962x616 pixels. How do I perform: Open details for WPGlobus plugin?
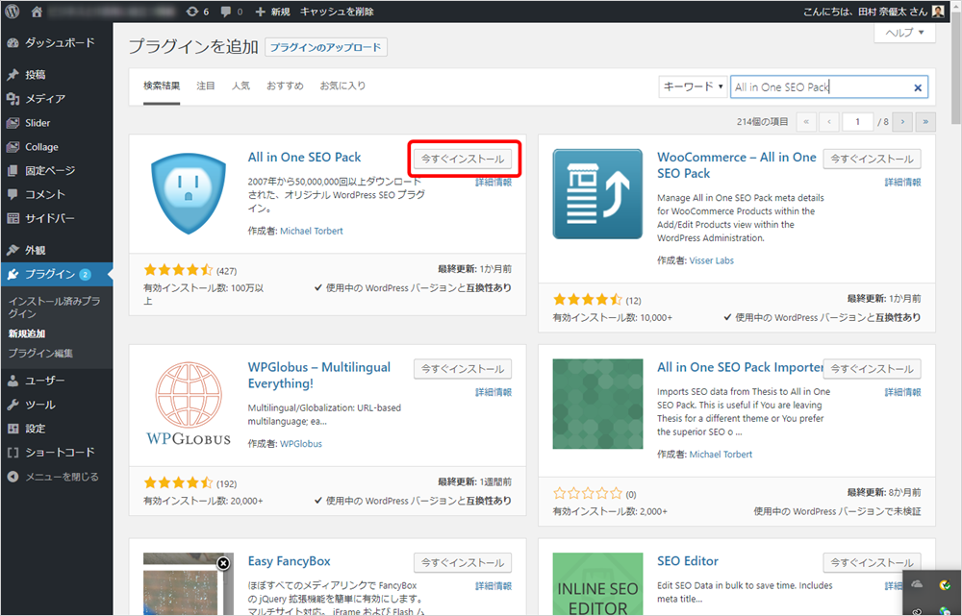click(x=494, y=392)
